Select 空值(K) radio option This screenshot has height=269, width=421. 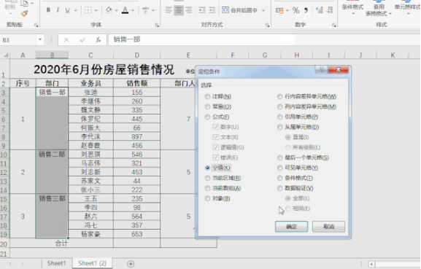217,168
